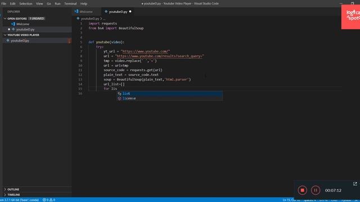Open the View menu
Screen dimensions: 360x202
point(39,4)
